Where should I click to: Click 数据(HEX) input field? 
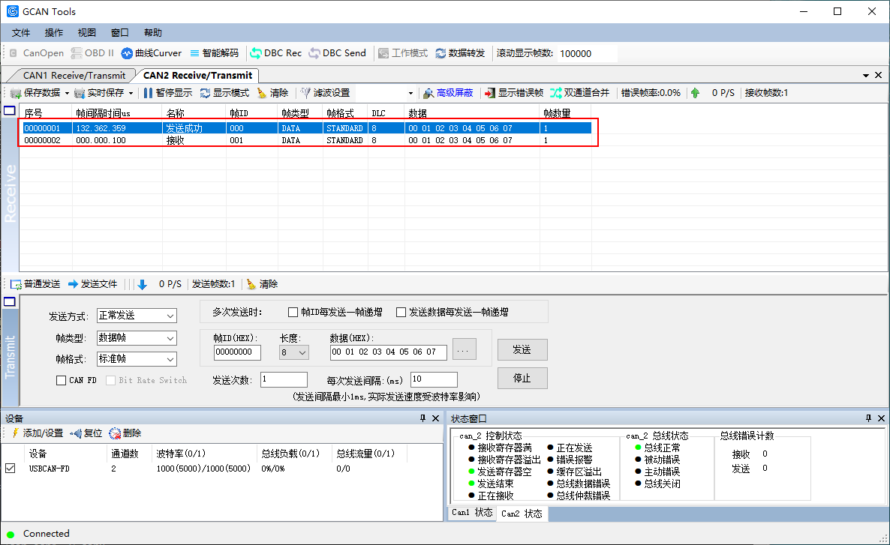click(388, 352)
